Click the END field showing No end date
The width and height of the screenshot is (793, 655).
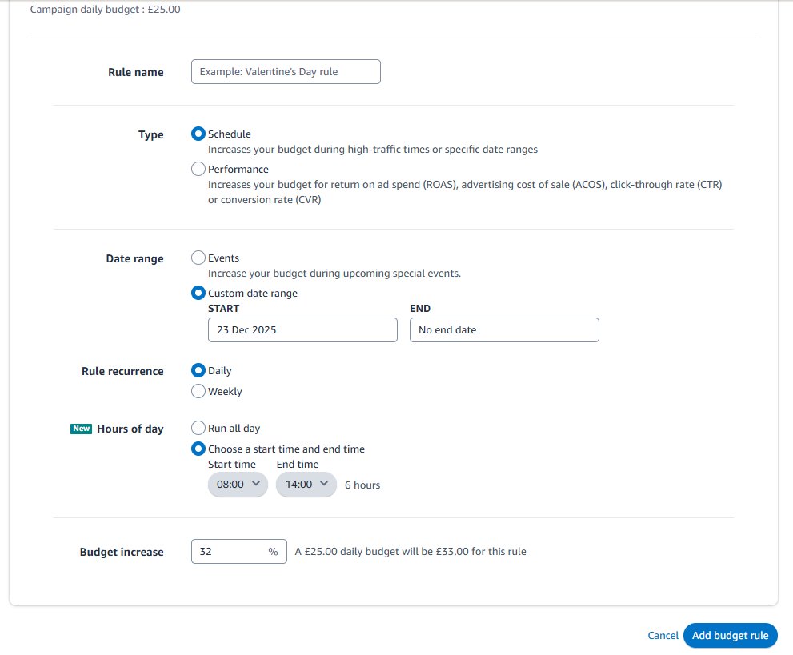(503, 329)
